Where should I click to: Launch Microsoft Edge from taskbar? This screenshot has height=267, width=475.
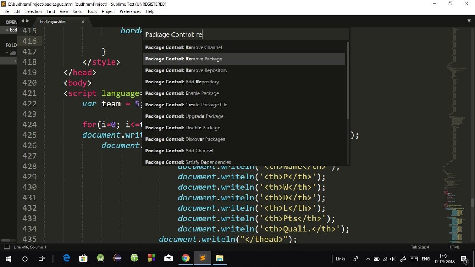tap(67, 258)
